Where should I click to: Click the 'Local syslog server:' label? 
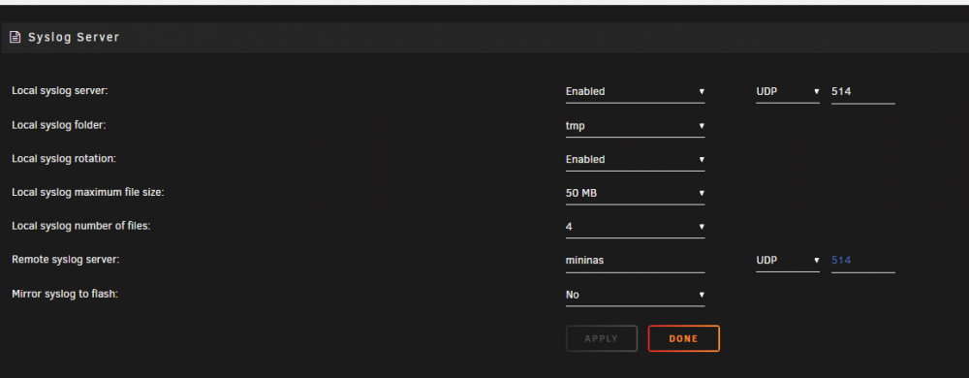click(x=60, y=91)
